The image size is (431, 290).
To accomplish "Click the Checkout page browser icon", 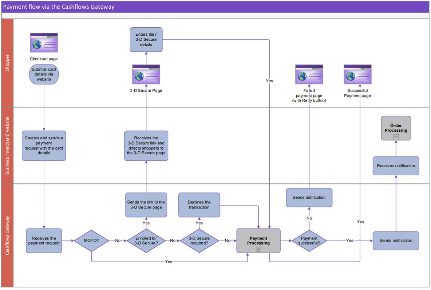I will click(x=44, y=43).
